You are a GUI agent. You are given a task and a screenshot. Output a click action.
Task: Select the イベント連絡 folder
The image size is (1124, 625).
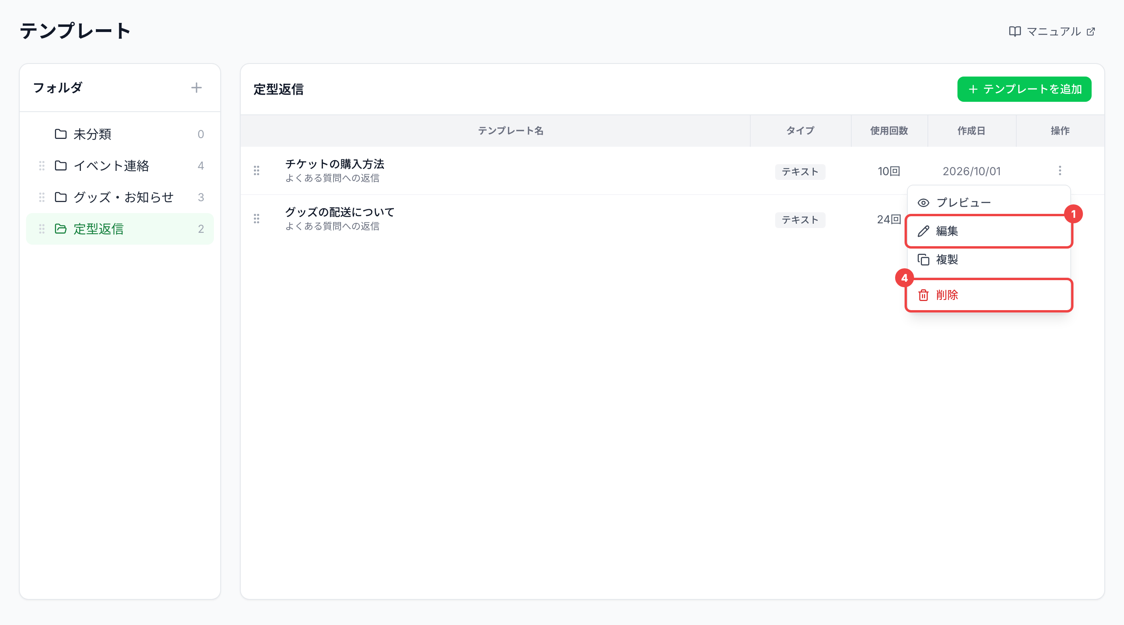click(120, 166)
